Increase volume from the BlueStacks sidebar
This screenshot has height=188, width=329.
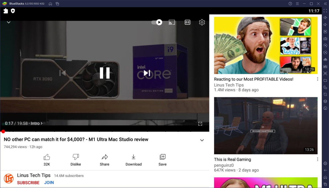pos(325,18)
